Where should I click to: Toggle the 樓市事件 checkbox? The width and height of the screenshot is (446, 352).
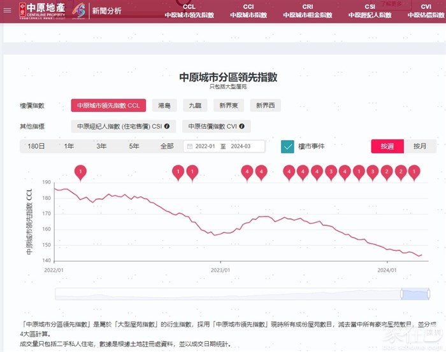[x=287, y=146]
